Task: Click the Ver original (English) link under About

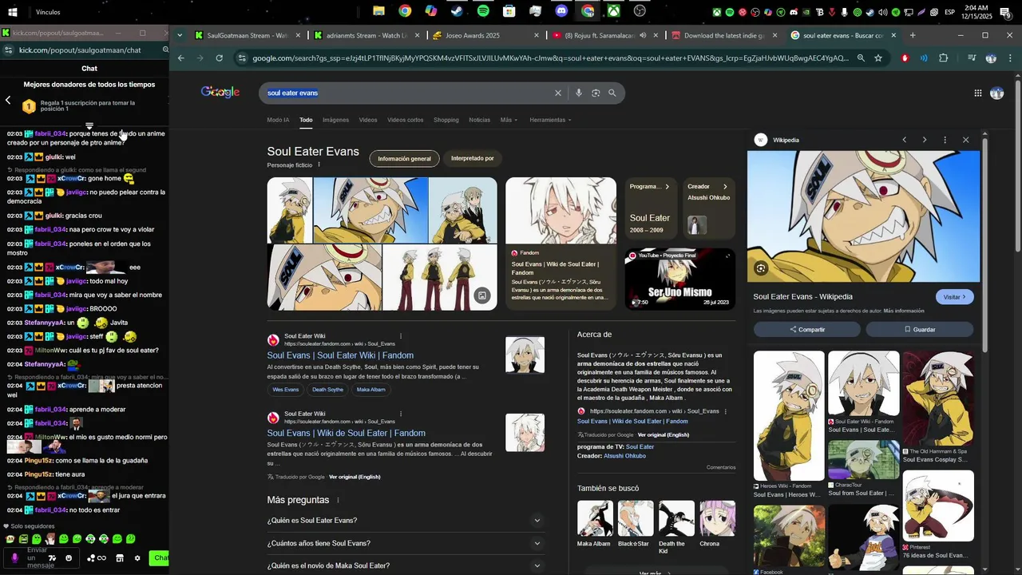Action: [664, 435]
